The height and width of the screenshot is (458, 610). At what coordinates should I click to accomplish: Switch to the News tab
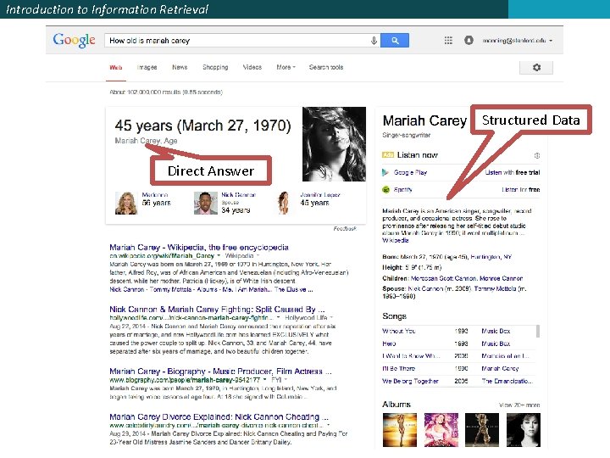click(x=180, y=67)
